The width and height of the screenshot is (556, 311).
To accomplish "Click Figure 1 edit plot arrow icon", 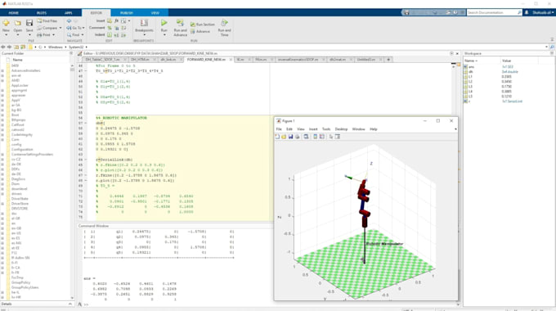I will (x=331, y=137).
